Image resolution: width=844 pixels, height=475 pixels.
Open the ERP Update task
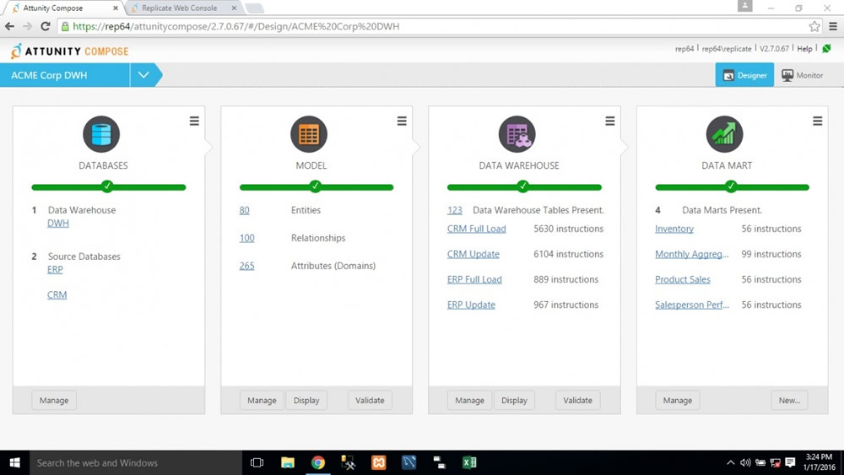coord(471,305)
